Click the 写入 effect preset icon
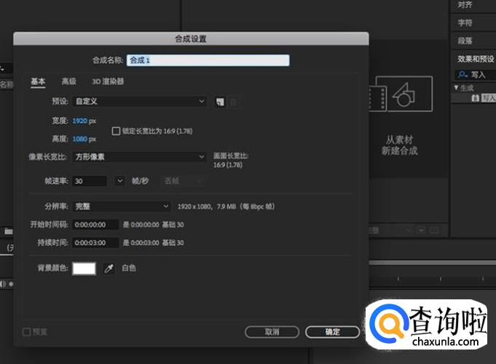 [x=475, y=98]
